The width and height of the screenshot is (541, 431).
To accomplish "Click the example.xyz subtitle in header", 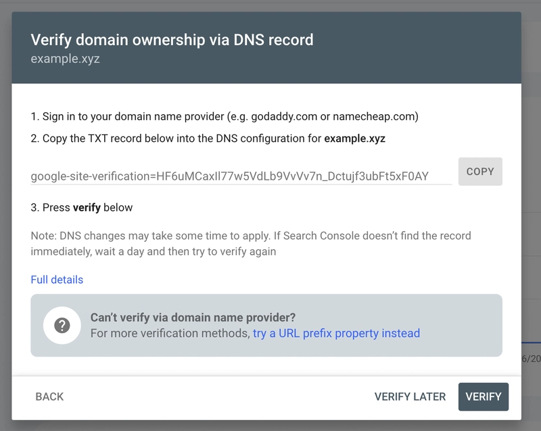I will pyautogui.click(x=65, y=59).
